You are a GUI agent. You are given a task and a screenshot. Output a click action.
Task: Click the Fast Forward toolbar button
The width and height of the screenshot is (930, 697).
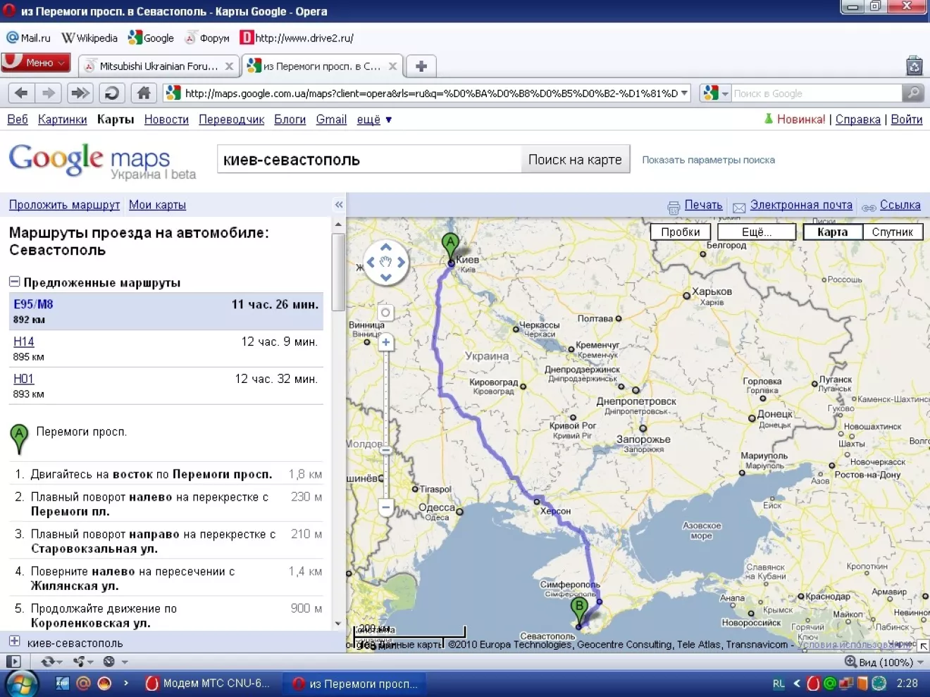click(80, 93)
